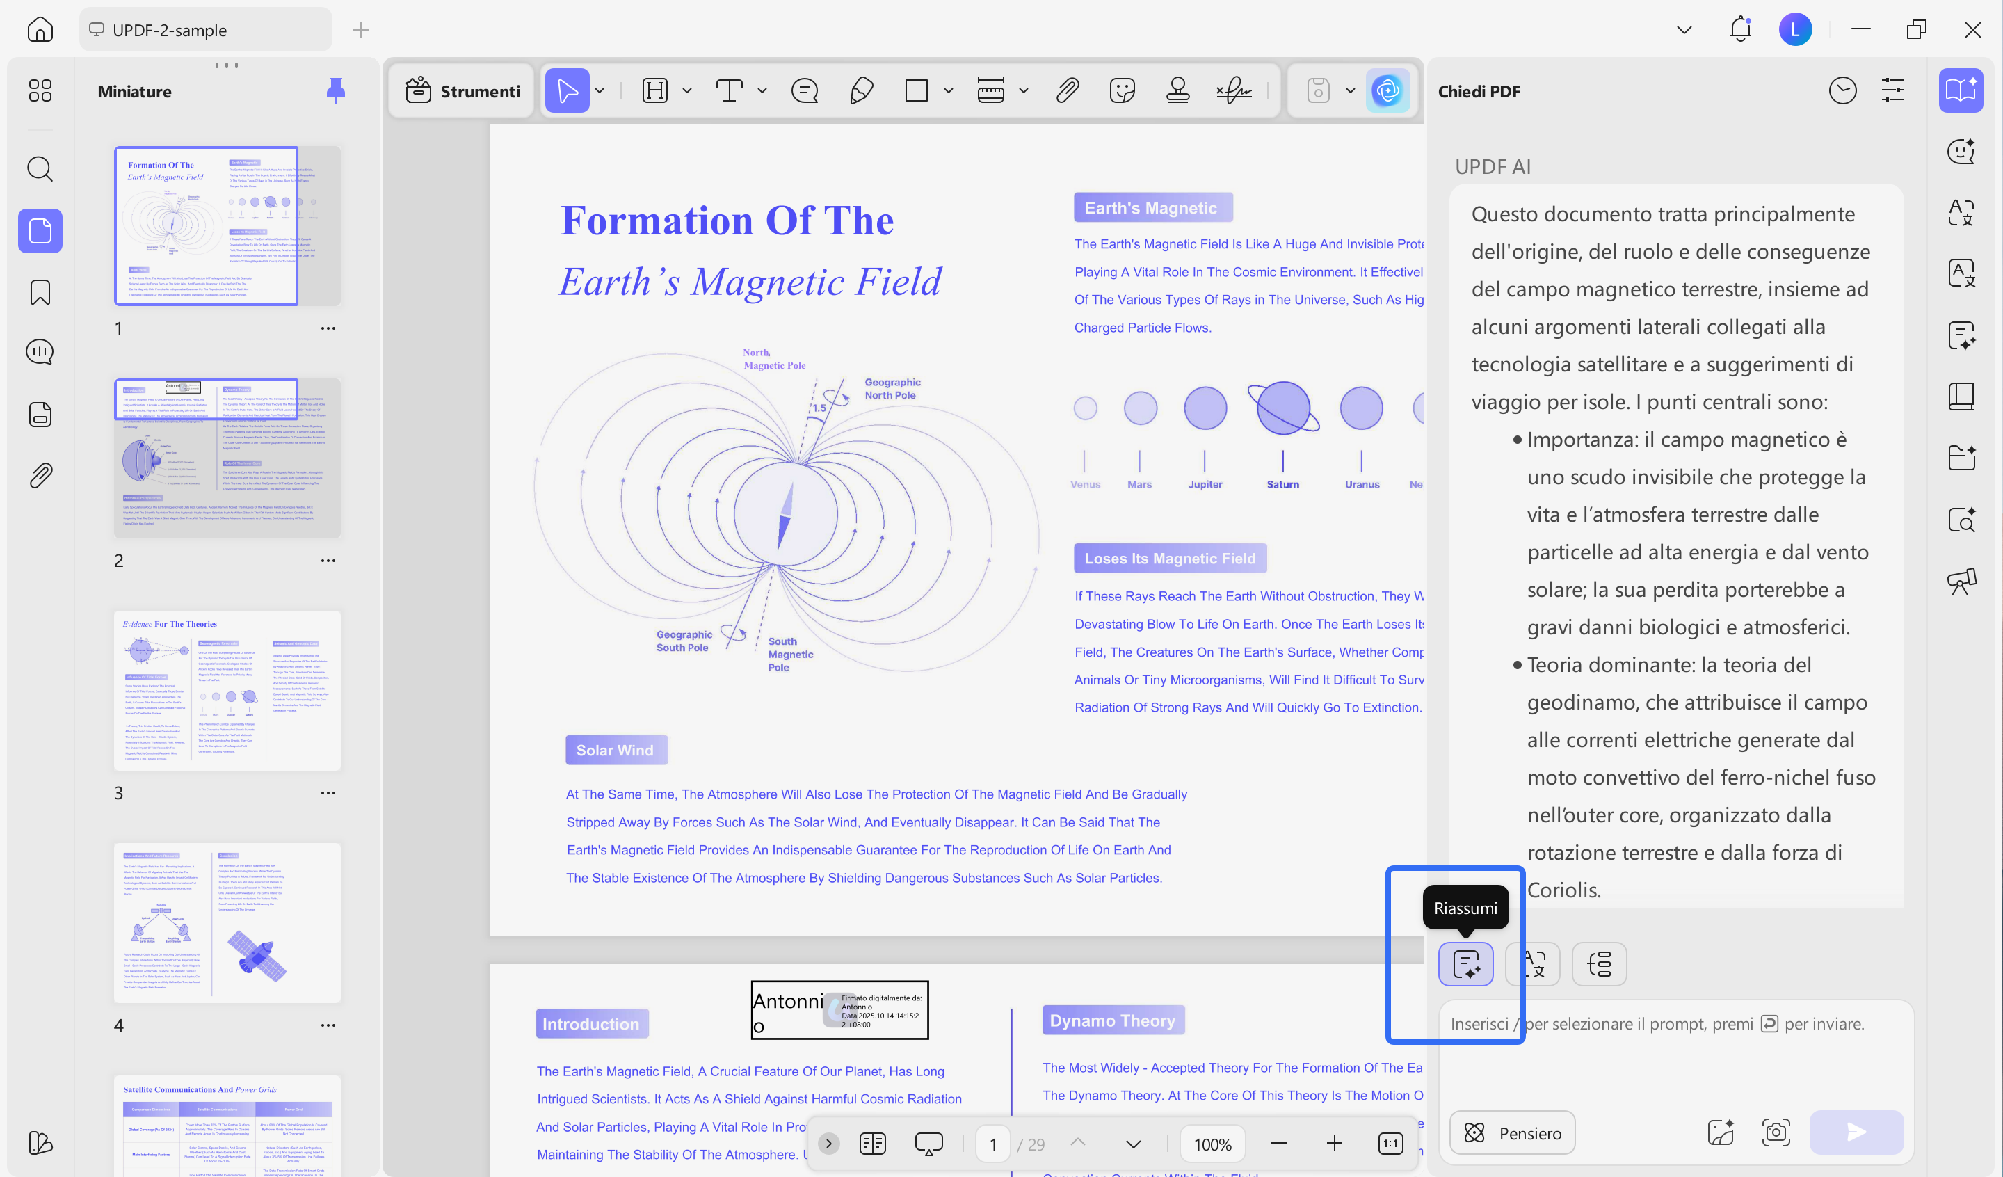Click the mind map icon
Screen dimensions: 2003x1177
(x=1598, y=964)
